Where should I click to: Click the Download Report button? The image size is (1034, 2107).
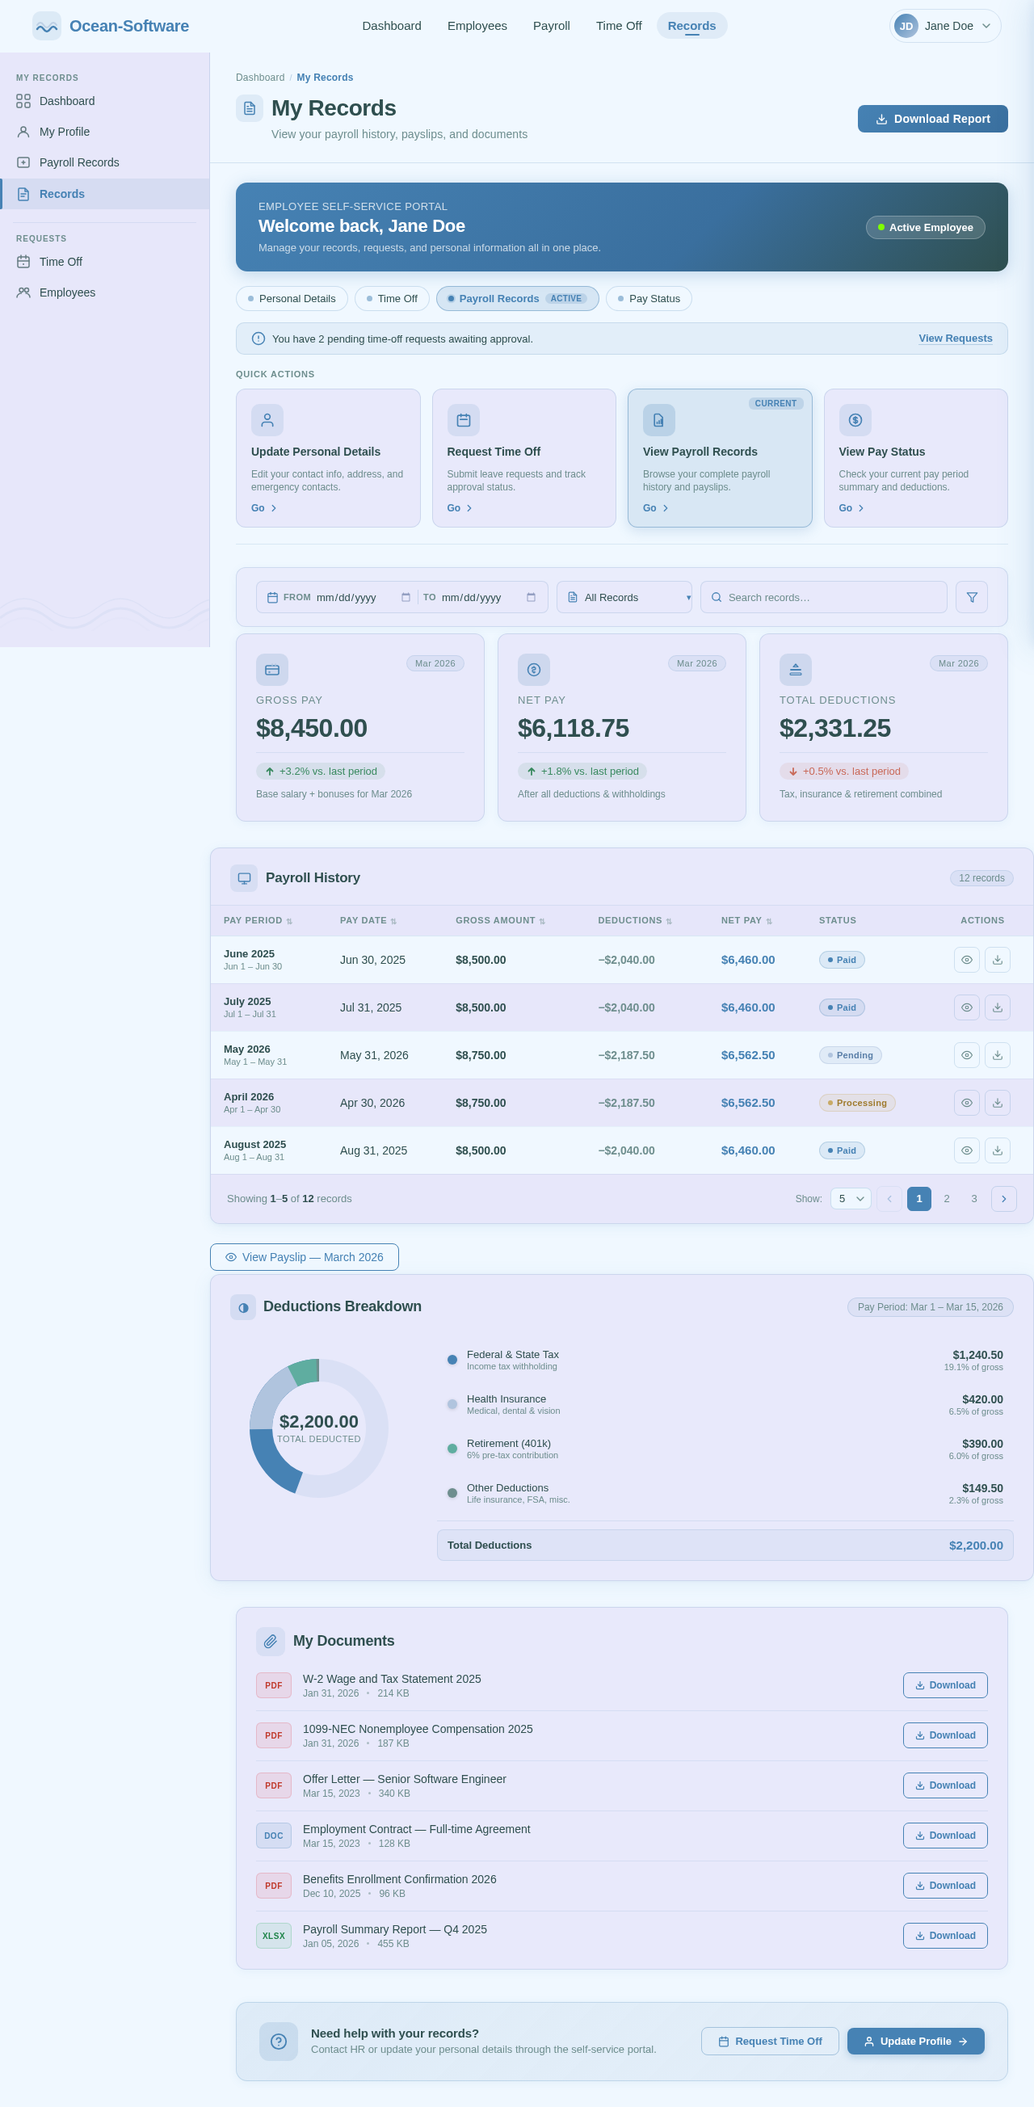tap(931, 119)
